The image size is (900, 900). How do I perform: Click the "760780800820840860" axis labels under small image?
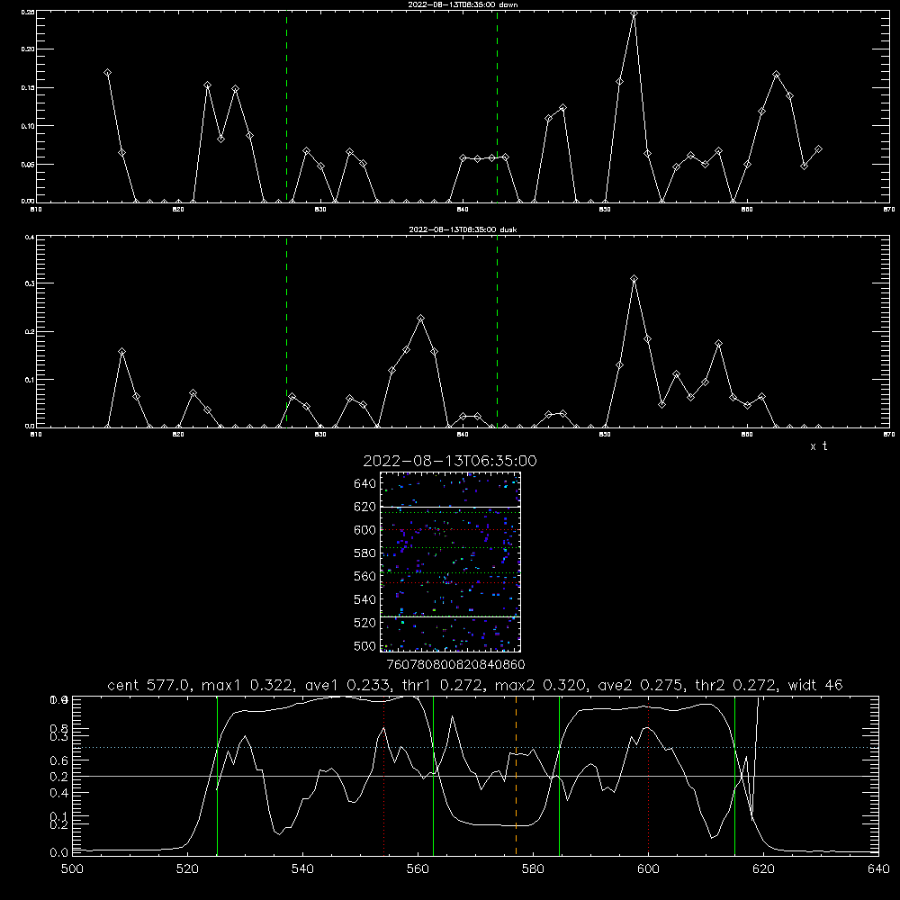(455, 664)
